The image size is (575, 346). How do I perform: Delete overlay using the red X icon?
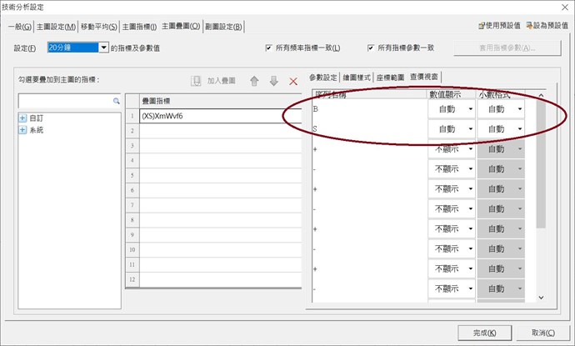292,81
